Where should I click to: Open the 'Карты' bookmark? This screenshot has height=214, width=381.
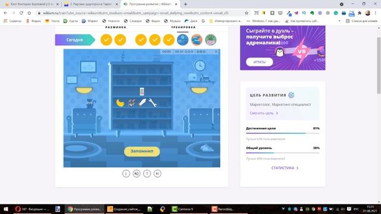(71, 21)
